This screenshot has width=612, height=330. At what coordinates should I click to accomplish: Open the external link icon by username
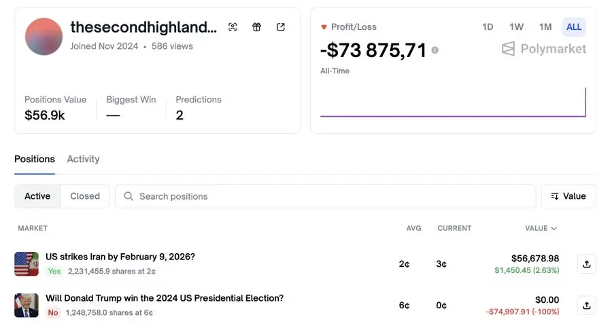click(x=281, y=27)
